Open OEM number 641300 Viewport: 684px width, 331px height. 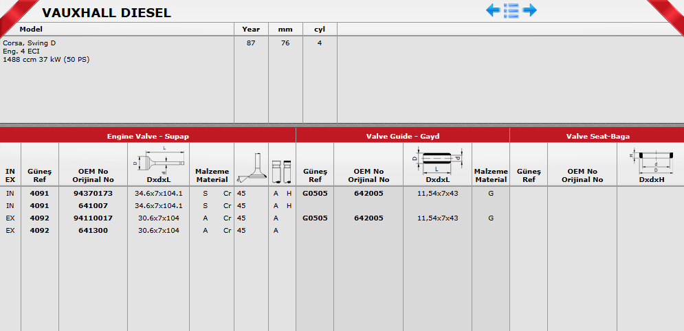point(93,230)
